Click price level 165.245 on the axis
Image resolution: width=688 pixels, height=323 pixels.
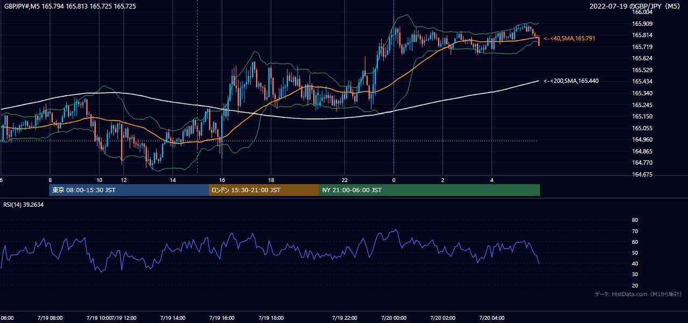tap(643, 105)
